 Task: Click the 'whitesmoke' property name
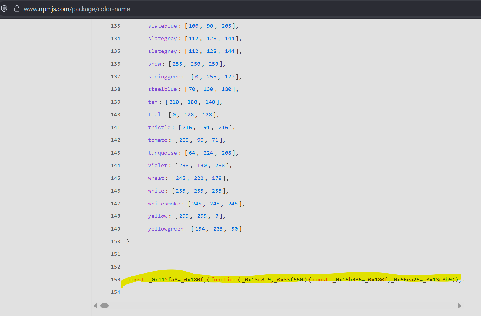click(x=164, y=204)
